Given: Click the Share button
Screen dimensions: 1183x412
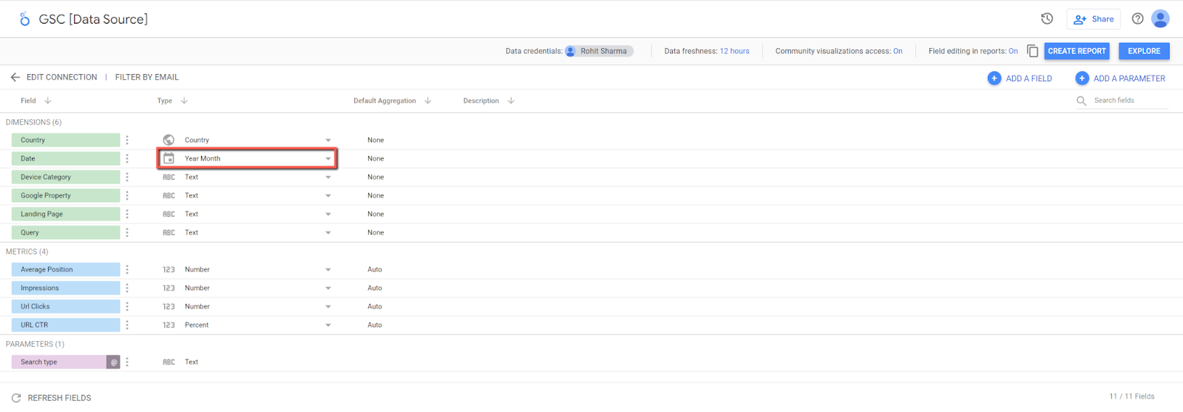Looking at the screenshot, I should 1094,19.
